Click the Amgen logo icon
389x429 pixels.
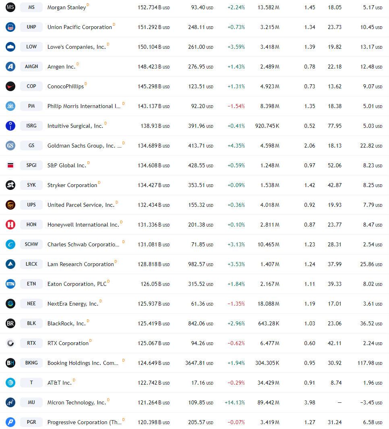10,67
